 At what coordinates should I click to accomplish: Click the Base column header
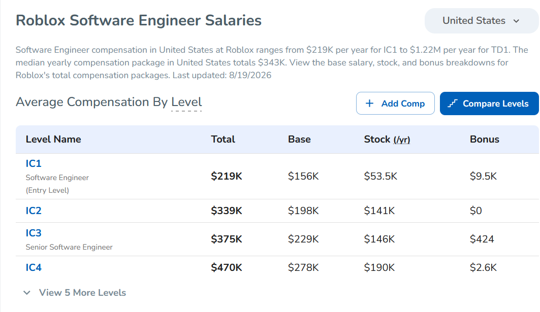pyautogui.click(x=299, y=140)
